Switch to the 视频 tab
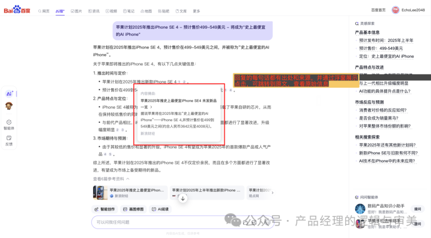Image resolution: width=431 pixels, height=238 pixels. (111, 11)
